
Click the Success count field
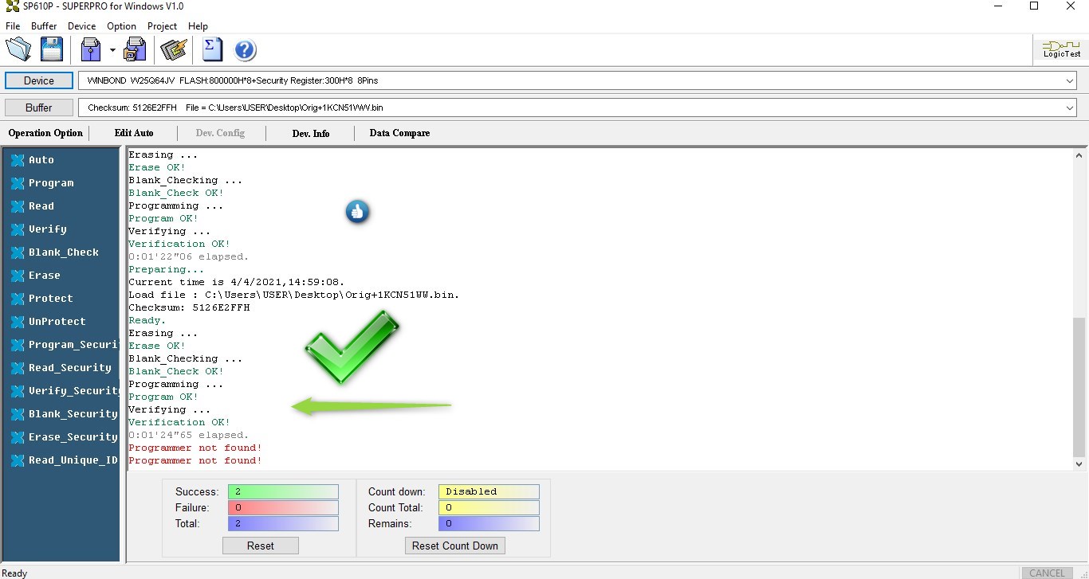click(283, 491)
